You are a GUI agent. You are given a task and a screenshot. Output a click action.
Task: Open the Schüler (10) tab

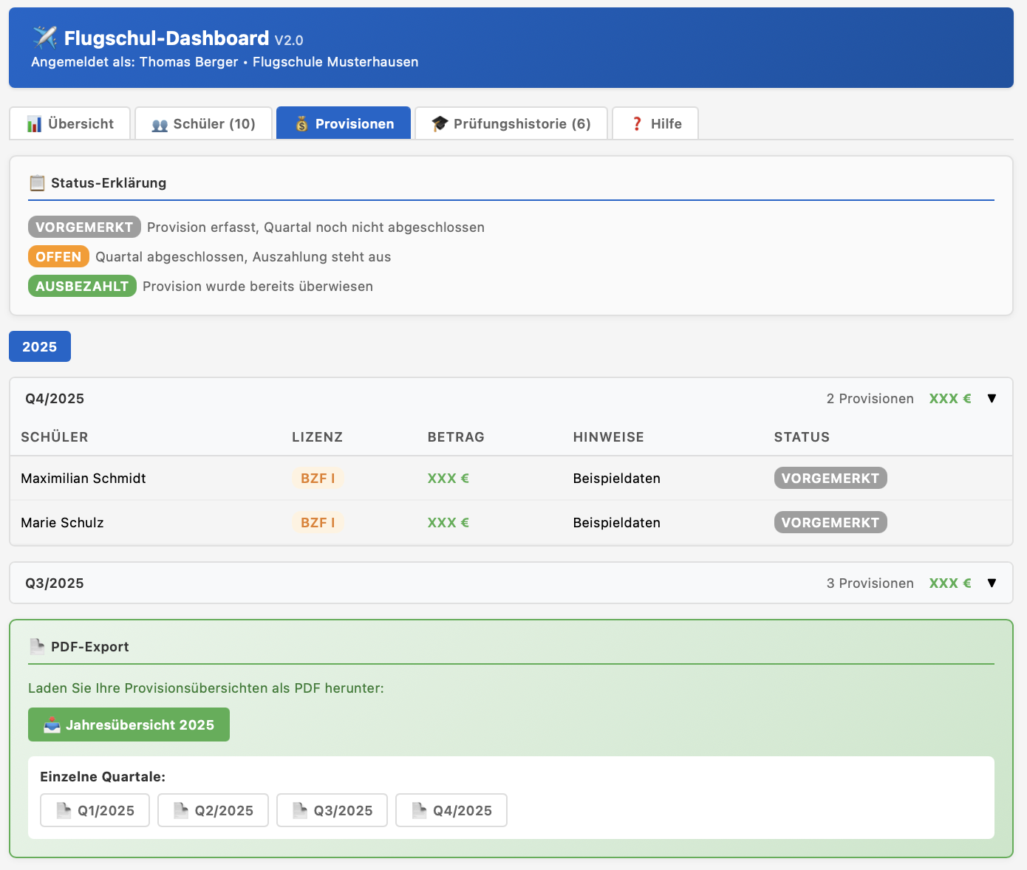coord(203,124)
